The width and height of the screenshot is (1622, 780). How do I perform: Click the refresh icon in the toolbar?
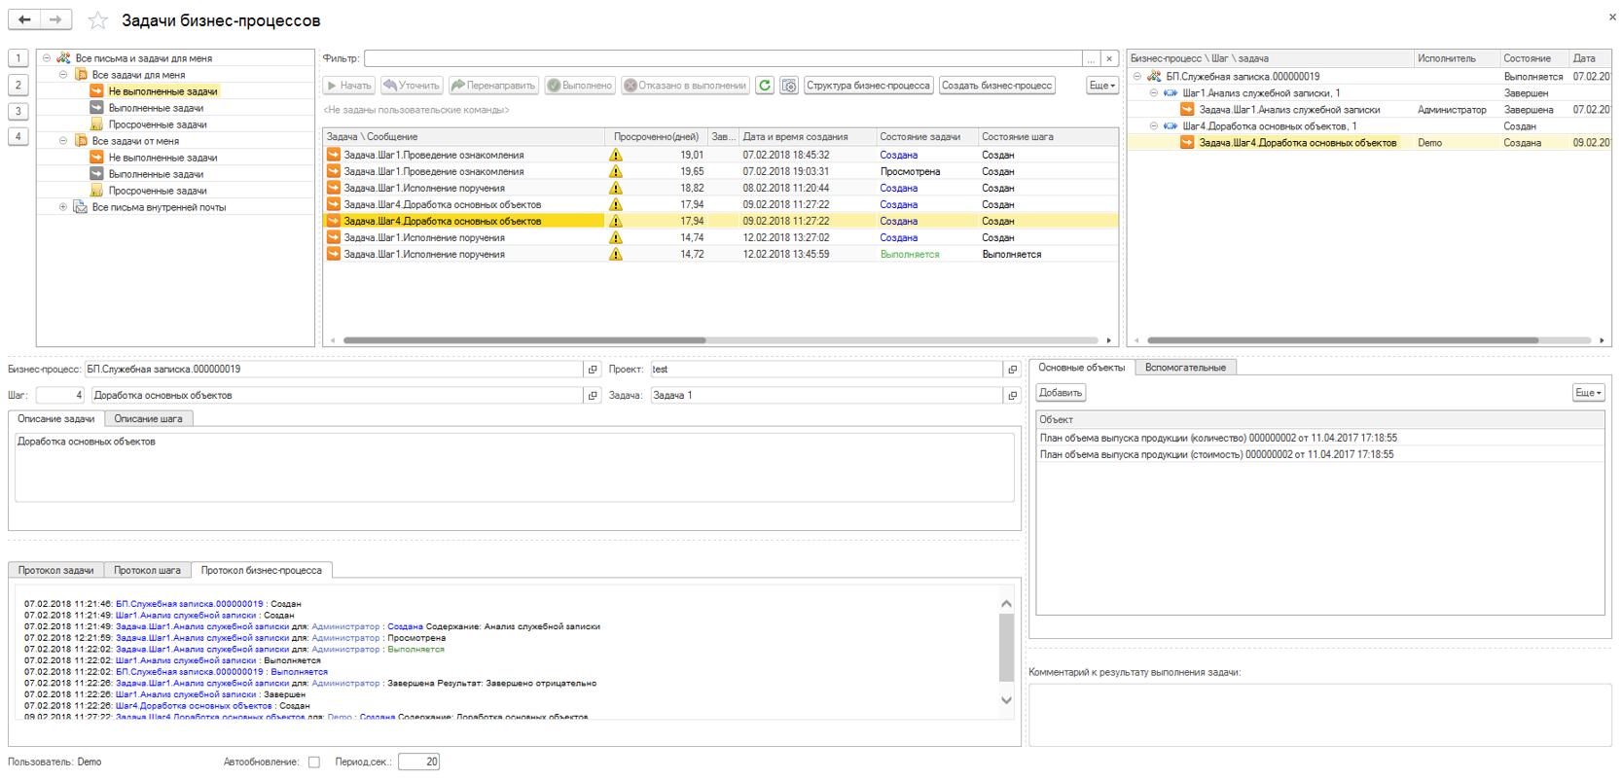click(765, 86)
